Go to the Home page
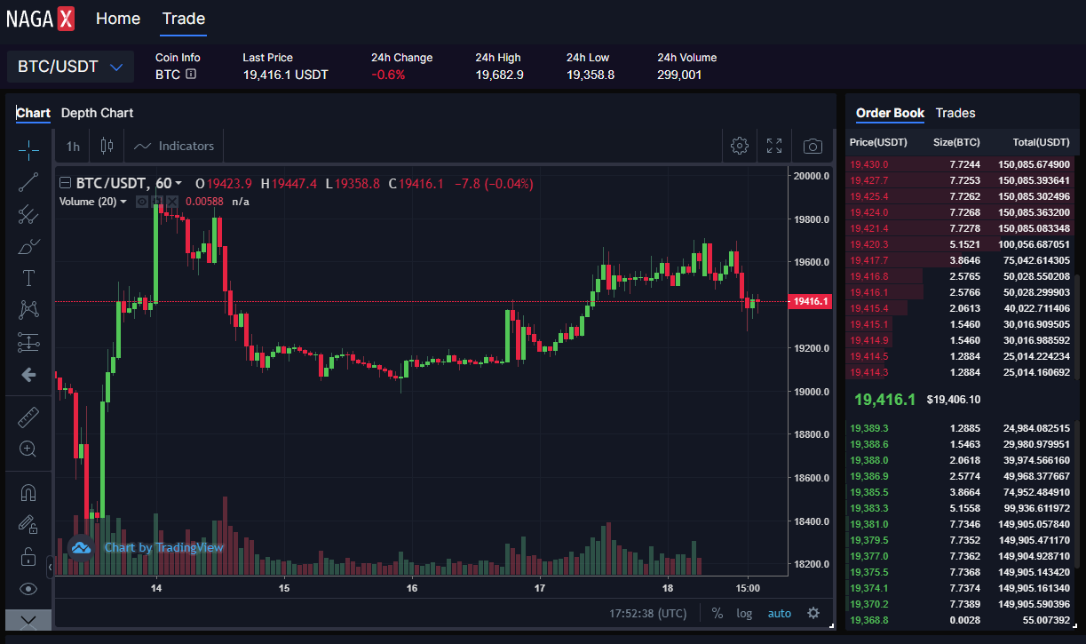 point(118,18)
